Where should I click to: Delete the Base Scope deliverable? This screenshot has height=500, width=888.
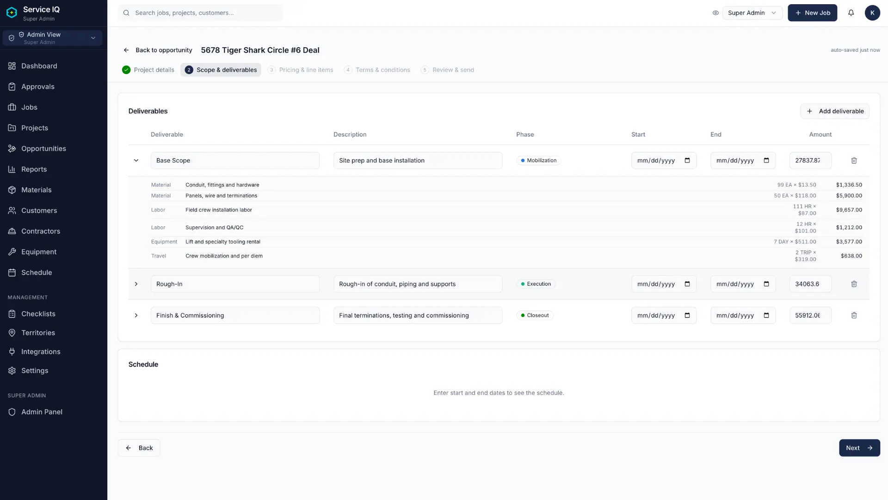tap(854, 161)
